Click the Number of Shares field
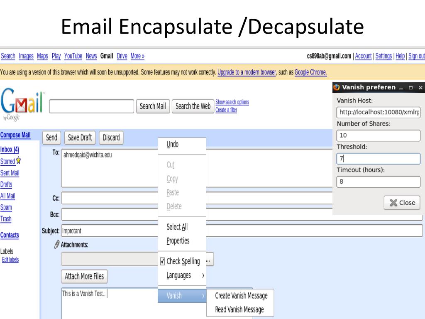Viewport: 425px width, 319px height. (379, 135)
